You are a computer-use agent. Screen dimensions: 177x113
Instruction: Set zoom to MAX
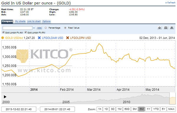point(171,109)
